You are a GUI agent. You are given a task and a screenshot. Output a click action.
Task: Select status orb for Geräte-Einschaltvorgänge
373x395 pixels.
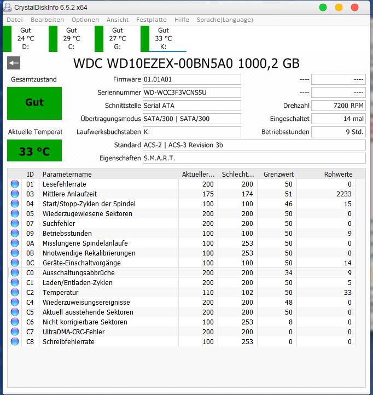[x=15, y=263]
